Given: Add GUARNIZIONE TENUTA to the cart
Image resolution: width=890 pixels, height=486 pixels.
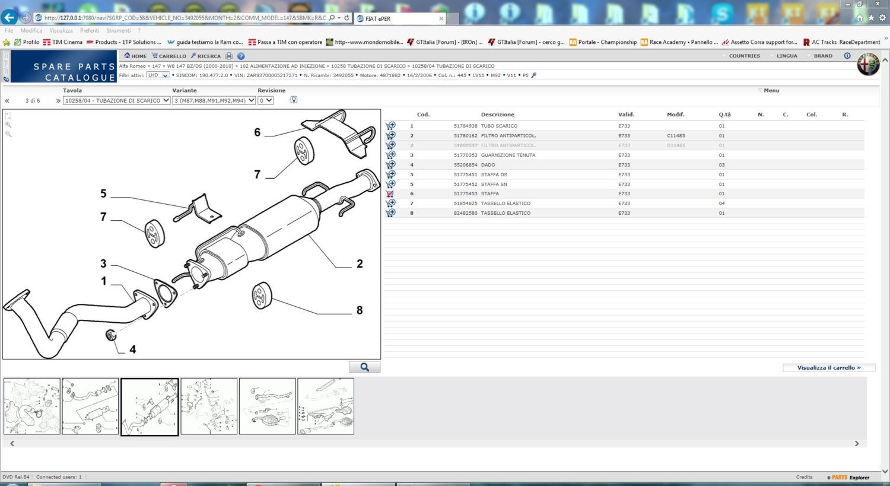Looking at the screenshot, I should [390, 155].
